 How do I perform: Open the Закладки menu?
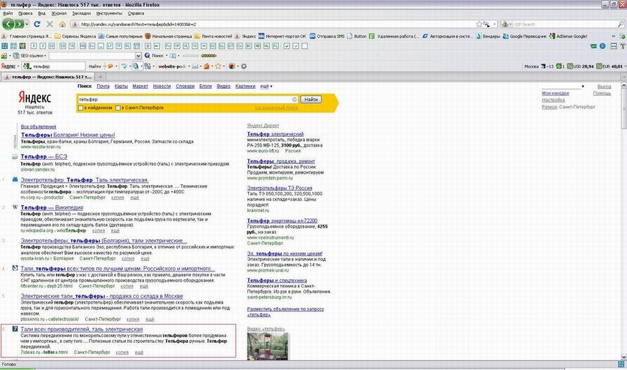pos(81,13)
